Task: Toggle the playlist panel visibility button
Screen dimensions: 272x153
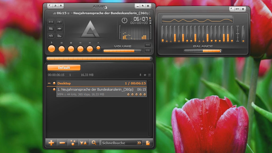Action: coord(148,50)
